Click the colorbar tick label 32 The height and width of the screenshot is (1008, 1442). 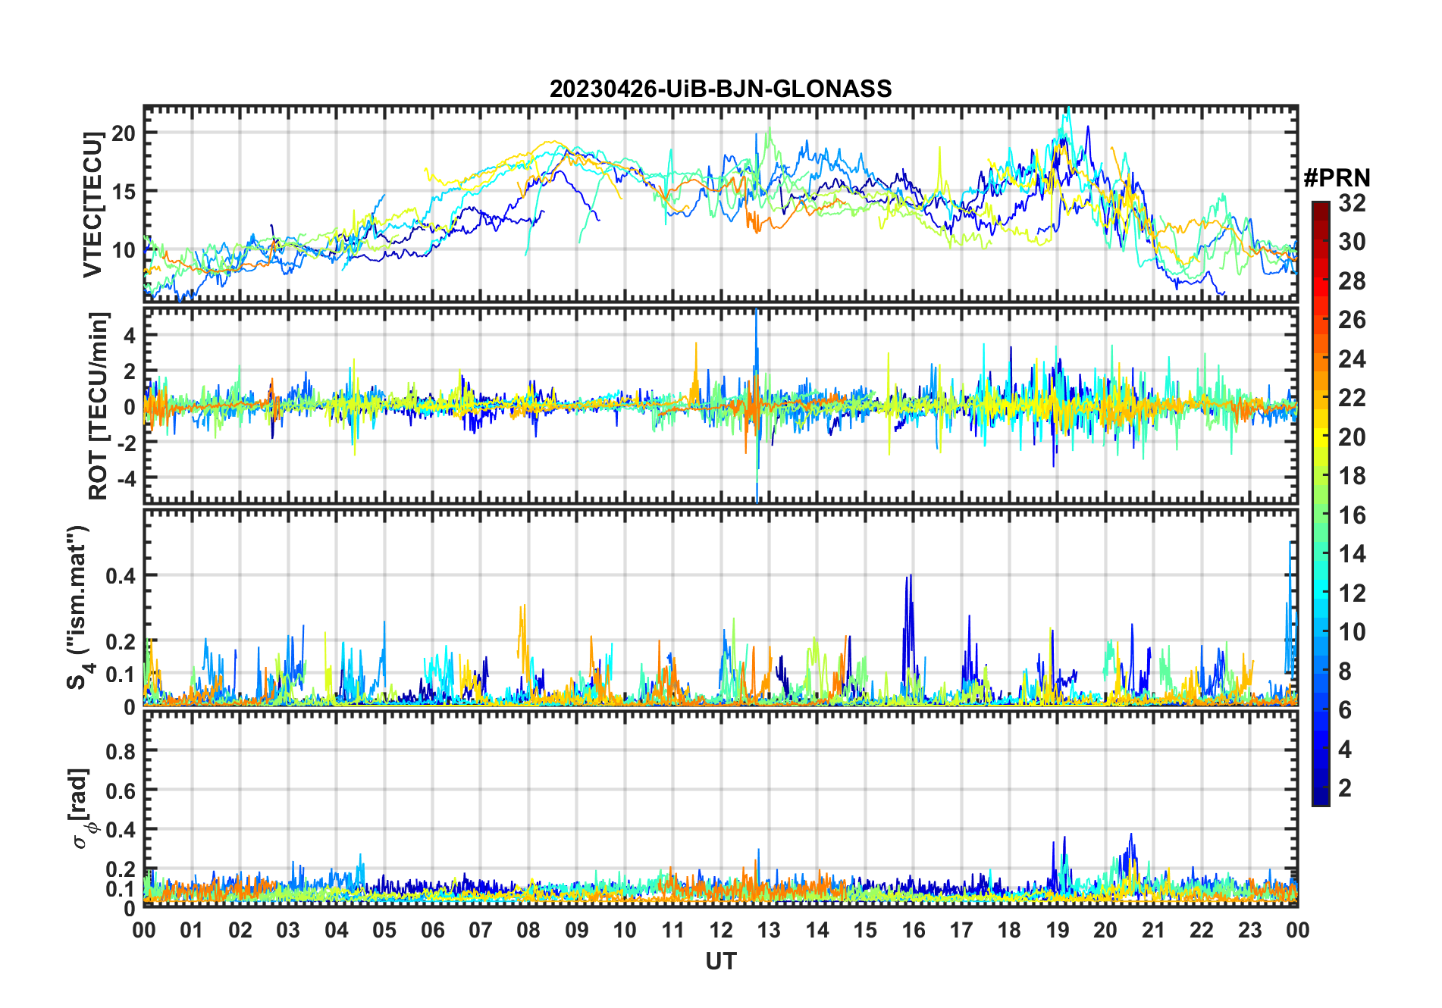click(1352, 203)
